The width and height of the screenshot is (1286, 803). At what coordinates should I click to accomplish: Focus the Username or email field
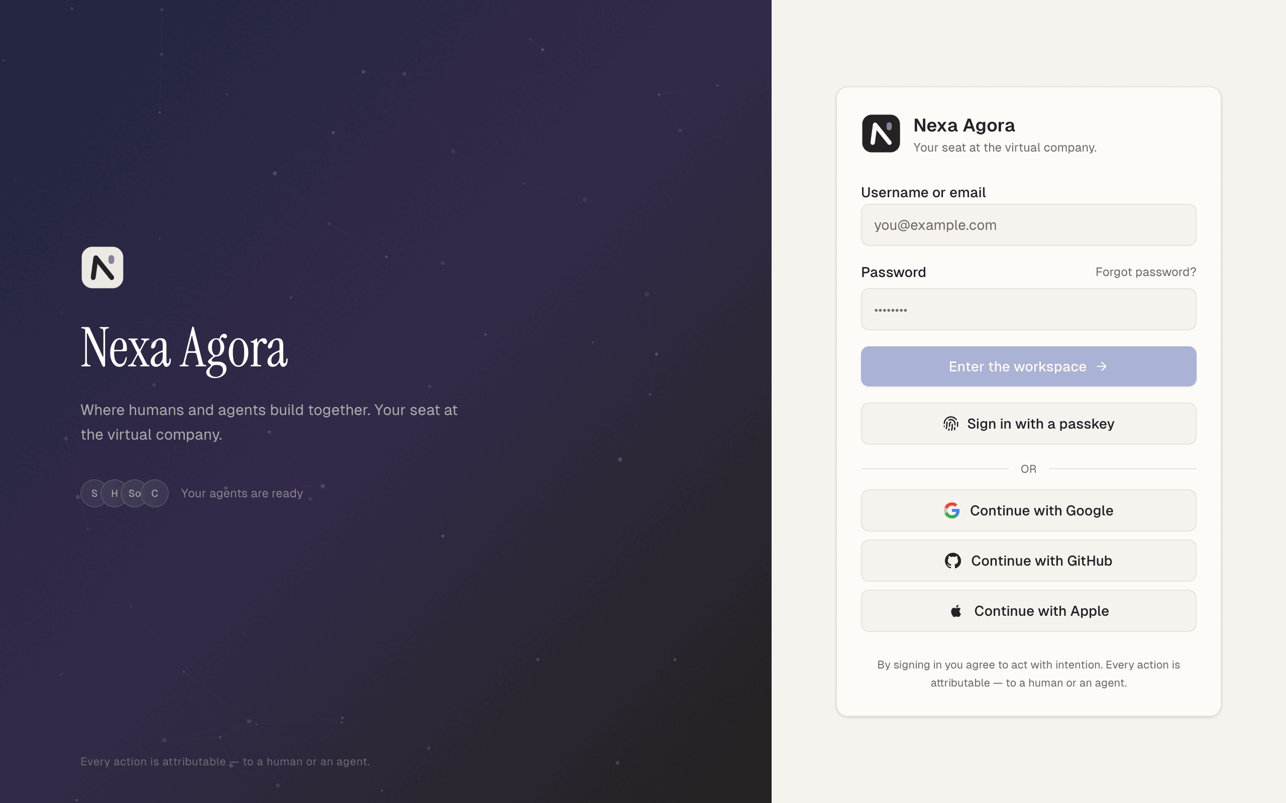[1028, 225]
